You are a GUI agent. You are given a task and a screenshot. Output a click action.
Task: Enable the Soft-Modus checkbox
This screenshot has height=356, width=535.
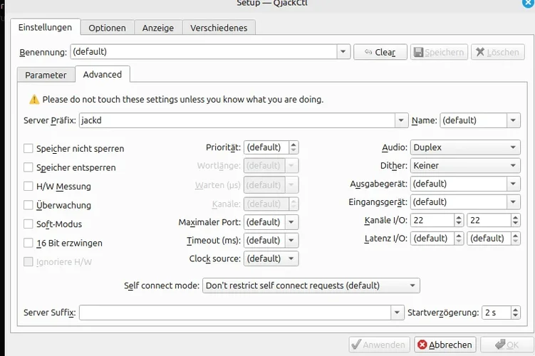tap(28, 224)
